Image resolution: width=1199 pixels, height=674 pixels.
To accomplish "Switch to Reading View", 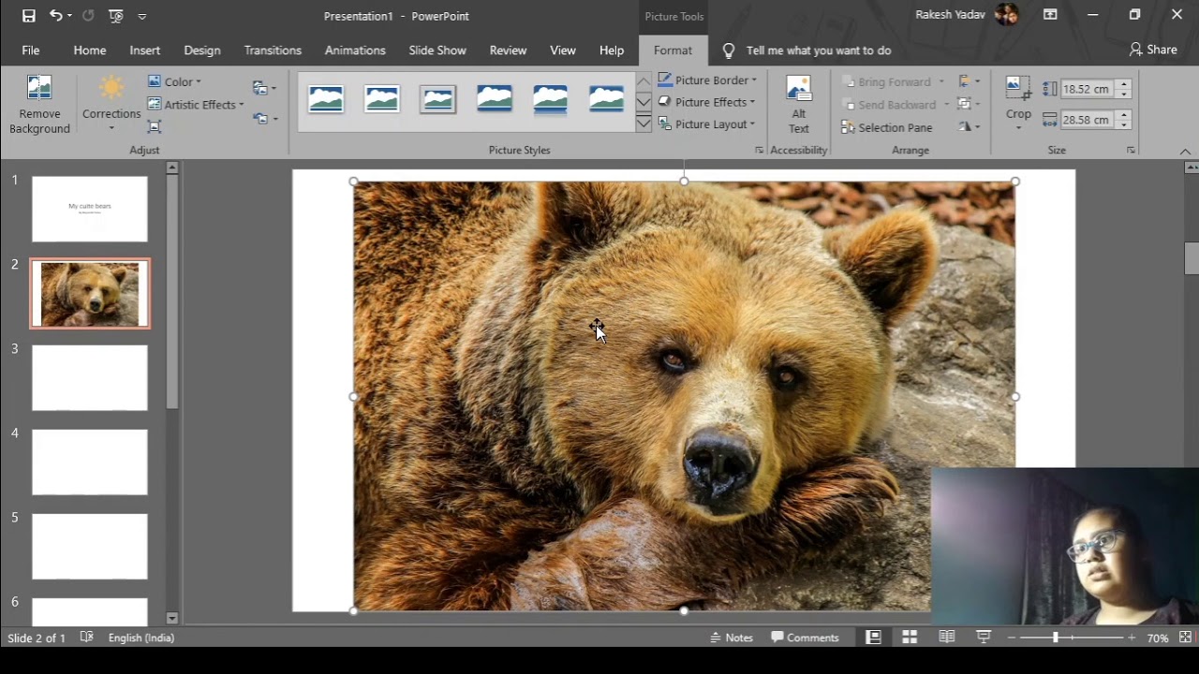I will pos(947,637).
